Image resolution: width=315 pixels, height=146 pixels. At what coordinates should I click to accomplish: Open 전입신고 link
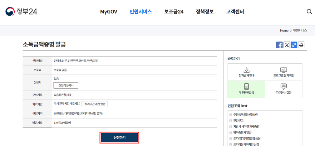pos(239,121)
